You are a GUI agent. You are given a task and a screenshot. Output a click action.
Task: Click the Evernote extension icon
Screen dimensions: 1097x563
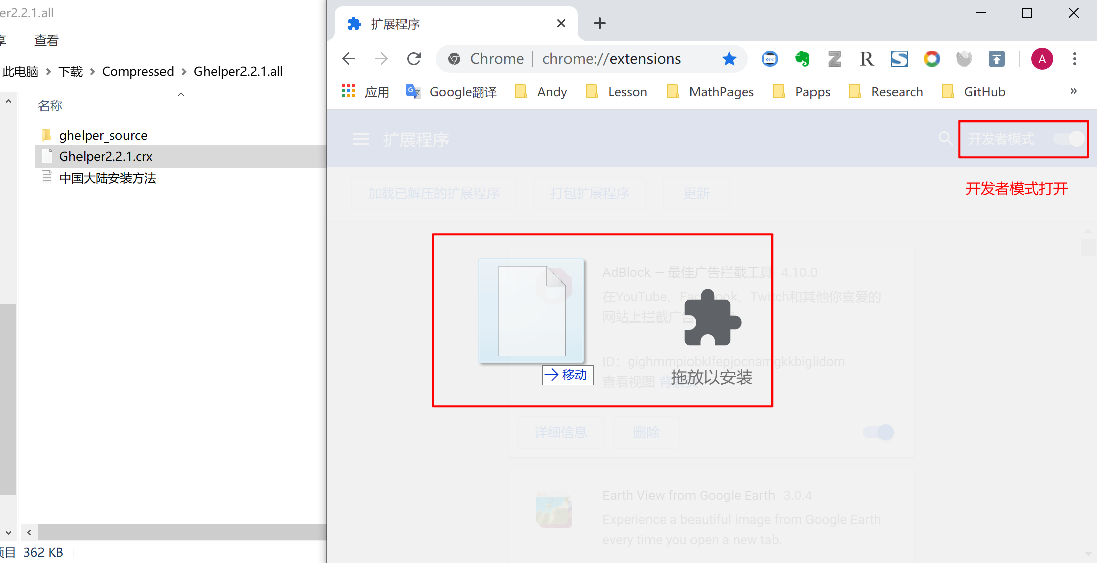pyautogui.click(x=802, y=60)
